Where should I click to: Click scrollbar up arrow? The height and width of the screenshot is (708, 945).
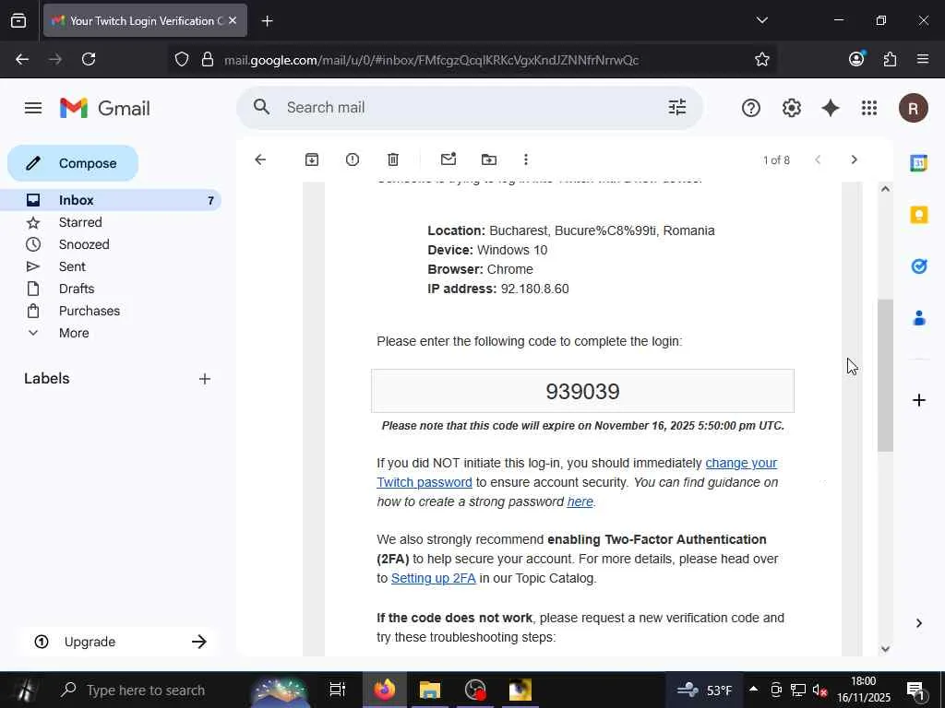[x=885, y=189]
